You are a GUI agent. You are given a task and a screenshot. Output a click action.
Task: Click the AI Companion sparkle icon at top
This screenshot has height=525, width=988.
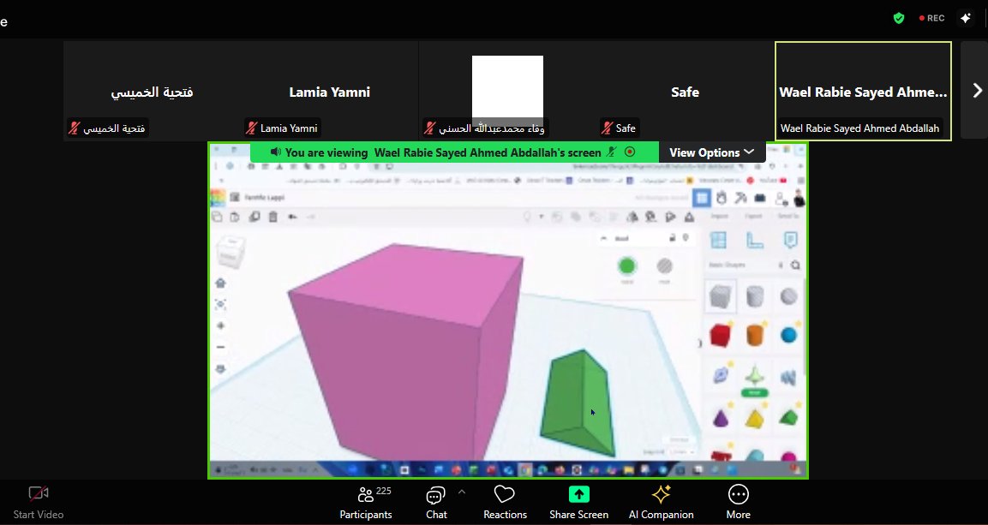point(966,18)
